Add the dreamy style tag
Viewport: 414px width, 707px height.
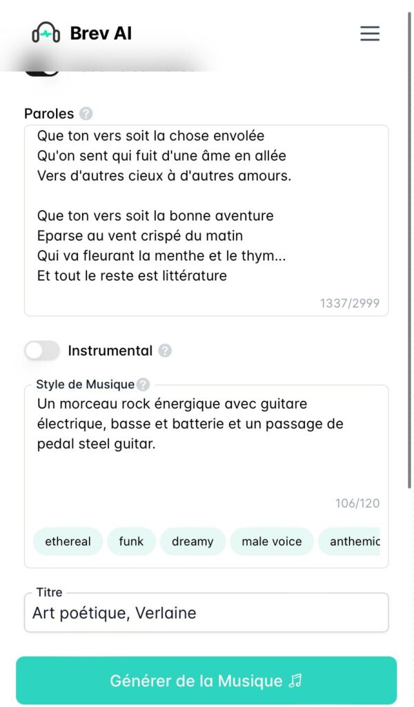tap(193, 541)
